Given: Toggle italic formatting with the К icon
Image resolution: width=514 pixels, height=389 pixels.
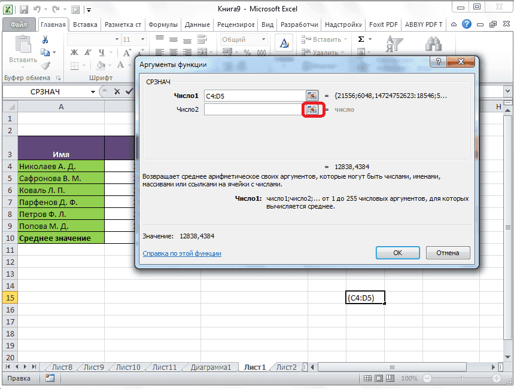Looking at the screenshot, I should tap(88, 52).
